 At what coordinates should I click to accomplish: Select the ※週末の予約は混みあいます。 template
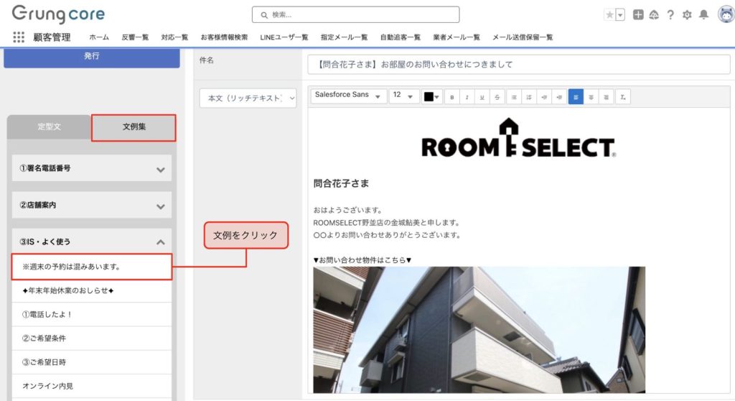point(91,267)
